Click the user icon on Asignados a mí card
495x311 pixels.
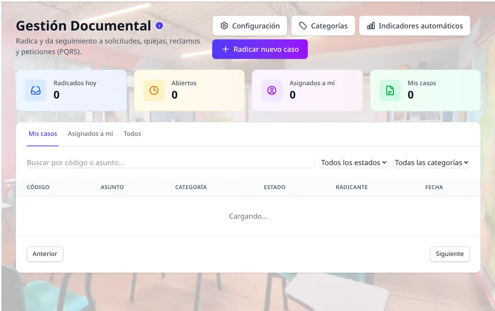272,90
